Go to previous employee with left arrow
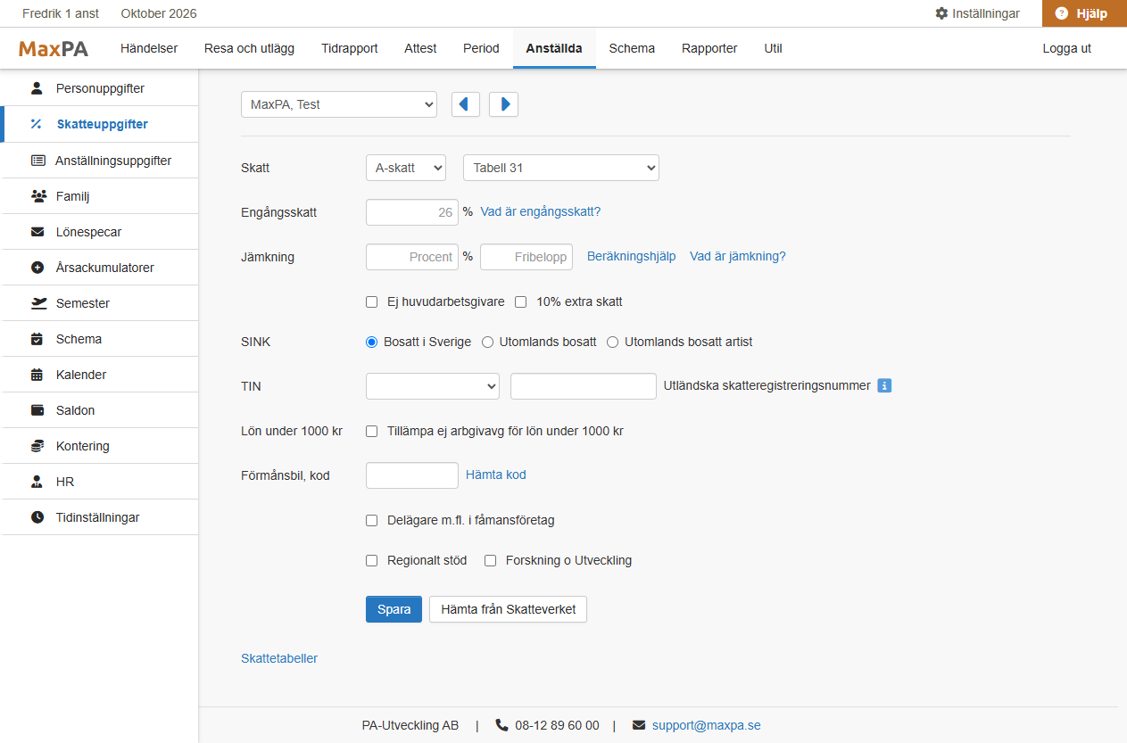This screenshot has height=743, width=1127. [466, 104]
